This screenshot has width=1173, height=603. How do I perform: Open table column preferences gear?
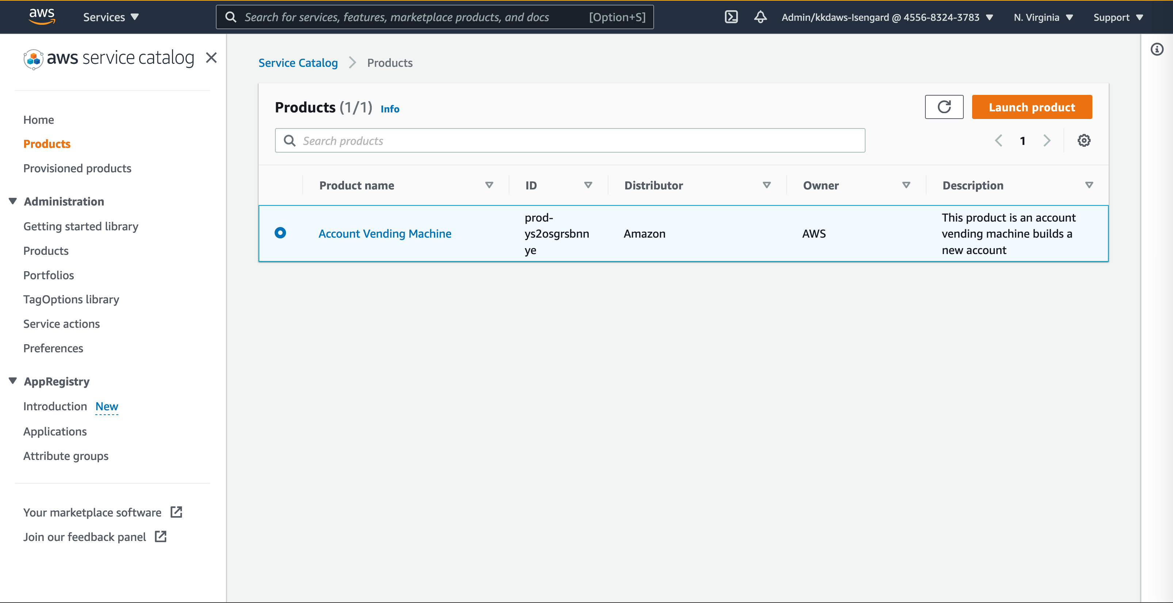point(1084,140)
